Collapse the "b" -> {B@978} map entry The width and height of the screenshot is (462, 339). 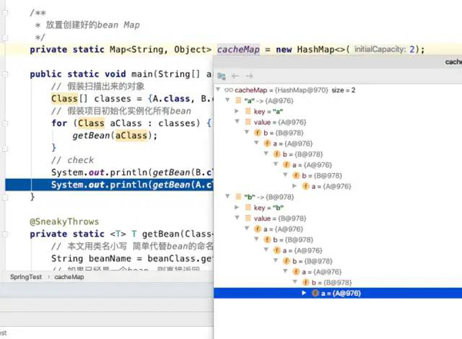click(x=228, y=197)
